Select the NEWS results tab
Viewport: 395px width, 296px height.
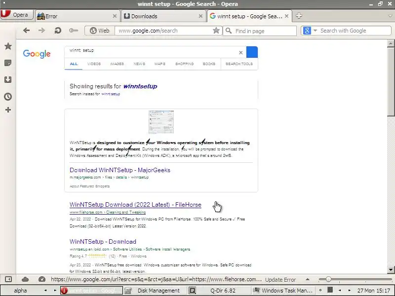pyautogui.click(x=139, y=64)
